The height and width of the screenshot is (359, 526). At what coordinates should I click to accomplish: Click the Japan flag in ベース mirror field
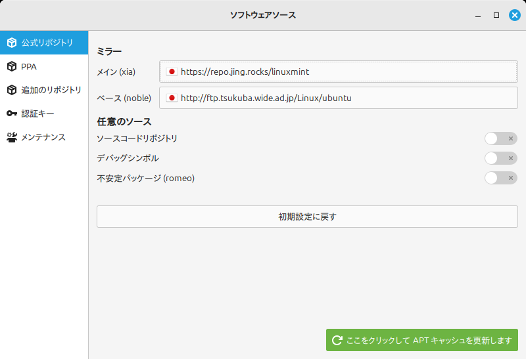[x=172, y=98]
